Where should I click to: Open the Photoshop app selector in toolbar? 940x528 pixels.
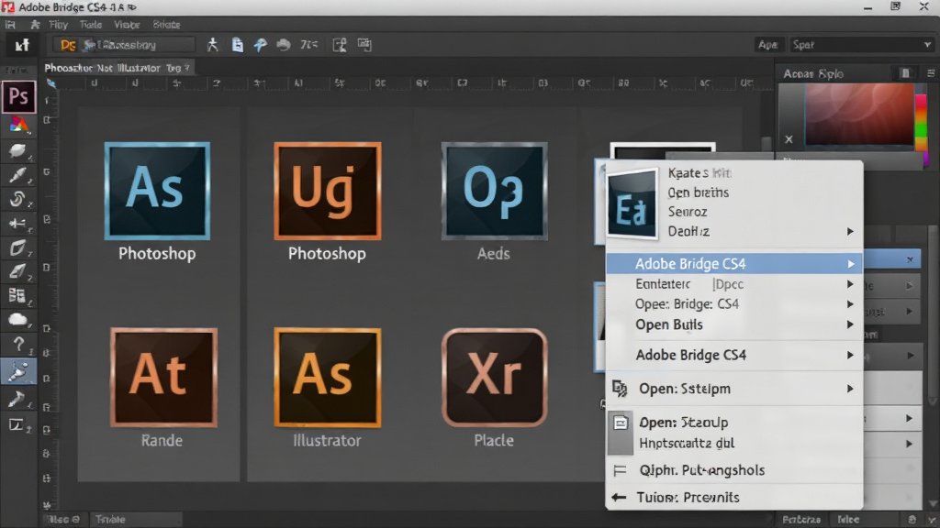click(124, 45)
